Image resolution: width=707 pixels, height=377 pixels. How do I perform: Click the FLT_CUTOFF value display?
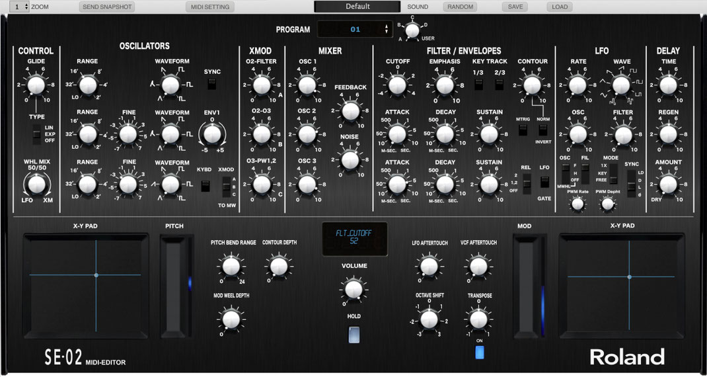tap(354, 237)
